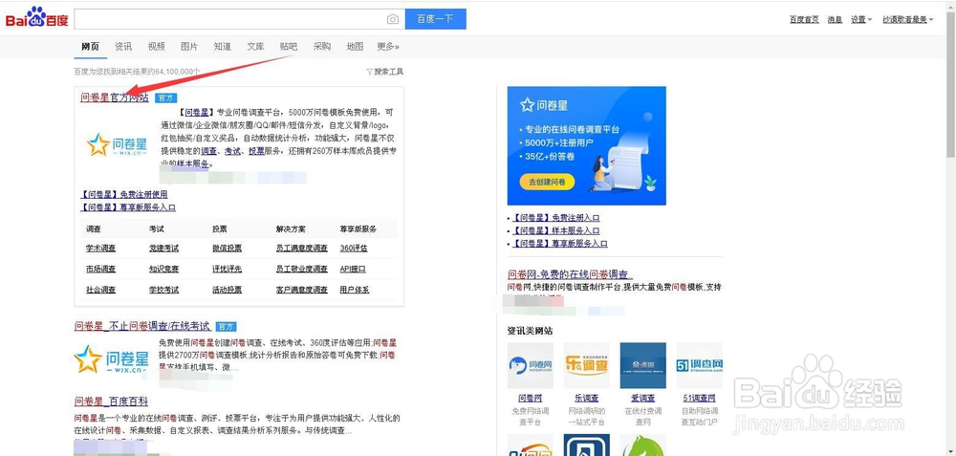
Task: Expand the 设置 settings dropdown
Action: (x=861, y=19)
